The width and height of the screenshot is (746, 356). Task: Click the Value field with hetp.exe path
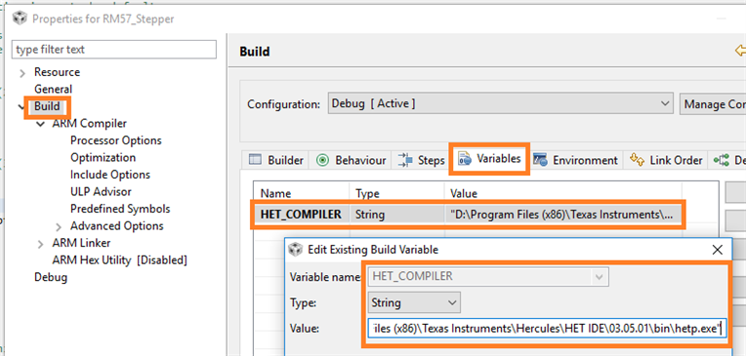547,328
